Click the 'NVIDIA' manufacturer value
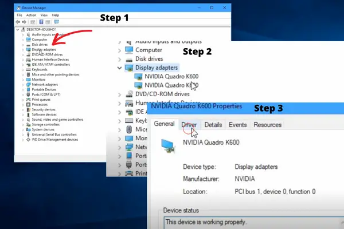The width and height of the screenshot is (344, 229). tap(245, 179)
